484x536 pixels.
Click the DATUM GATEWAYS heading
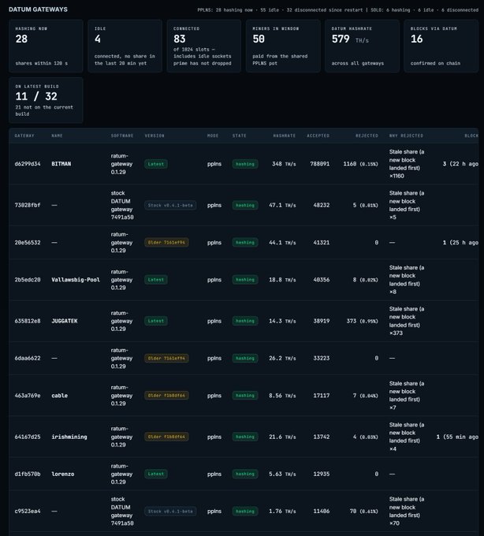pyautogui.click(x=38, y=9)
